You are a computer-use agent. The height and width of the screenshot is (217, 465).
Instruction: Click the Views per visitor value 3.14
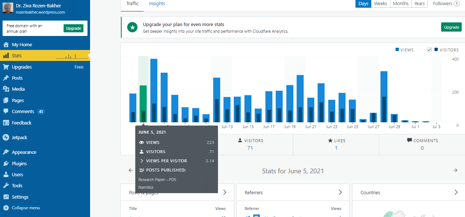pos(210,161)
